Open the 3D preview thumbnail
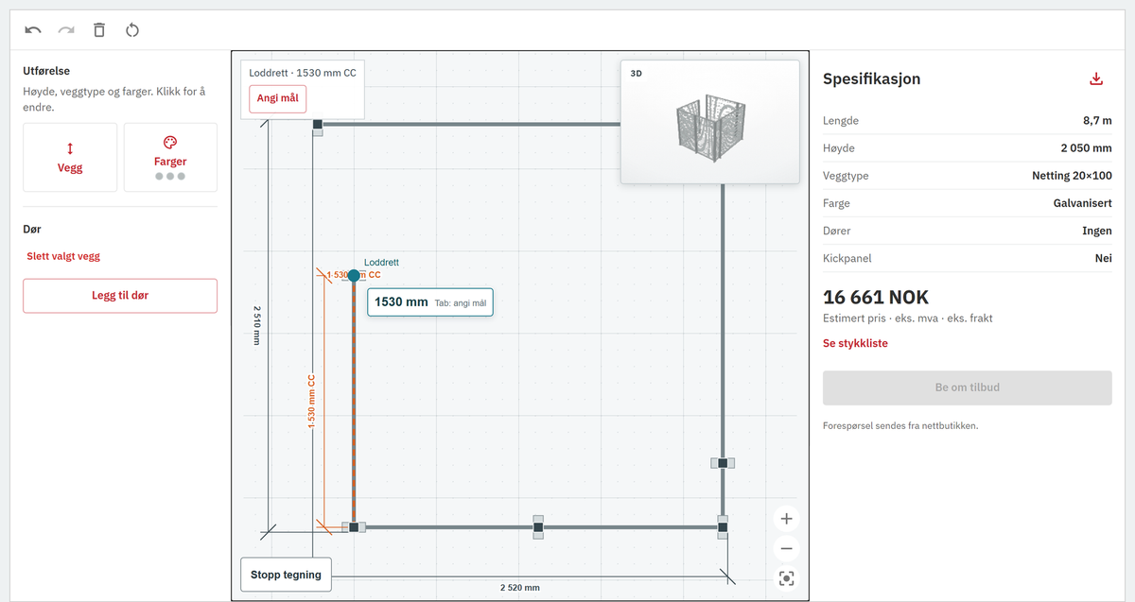This screenshot has height=602, width=1135. 709,122
